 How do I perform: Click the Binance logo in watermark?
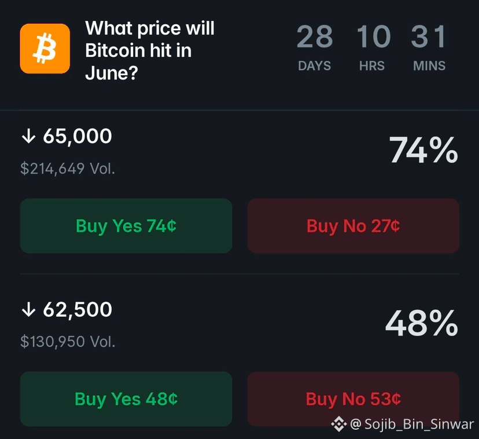click(x=339, y=424)
